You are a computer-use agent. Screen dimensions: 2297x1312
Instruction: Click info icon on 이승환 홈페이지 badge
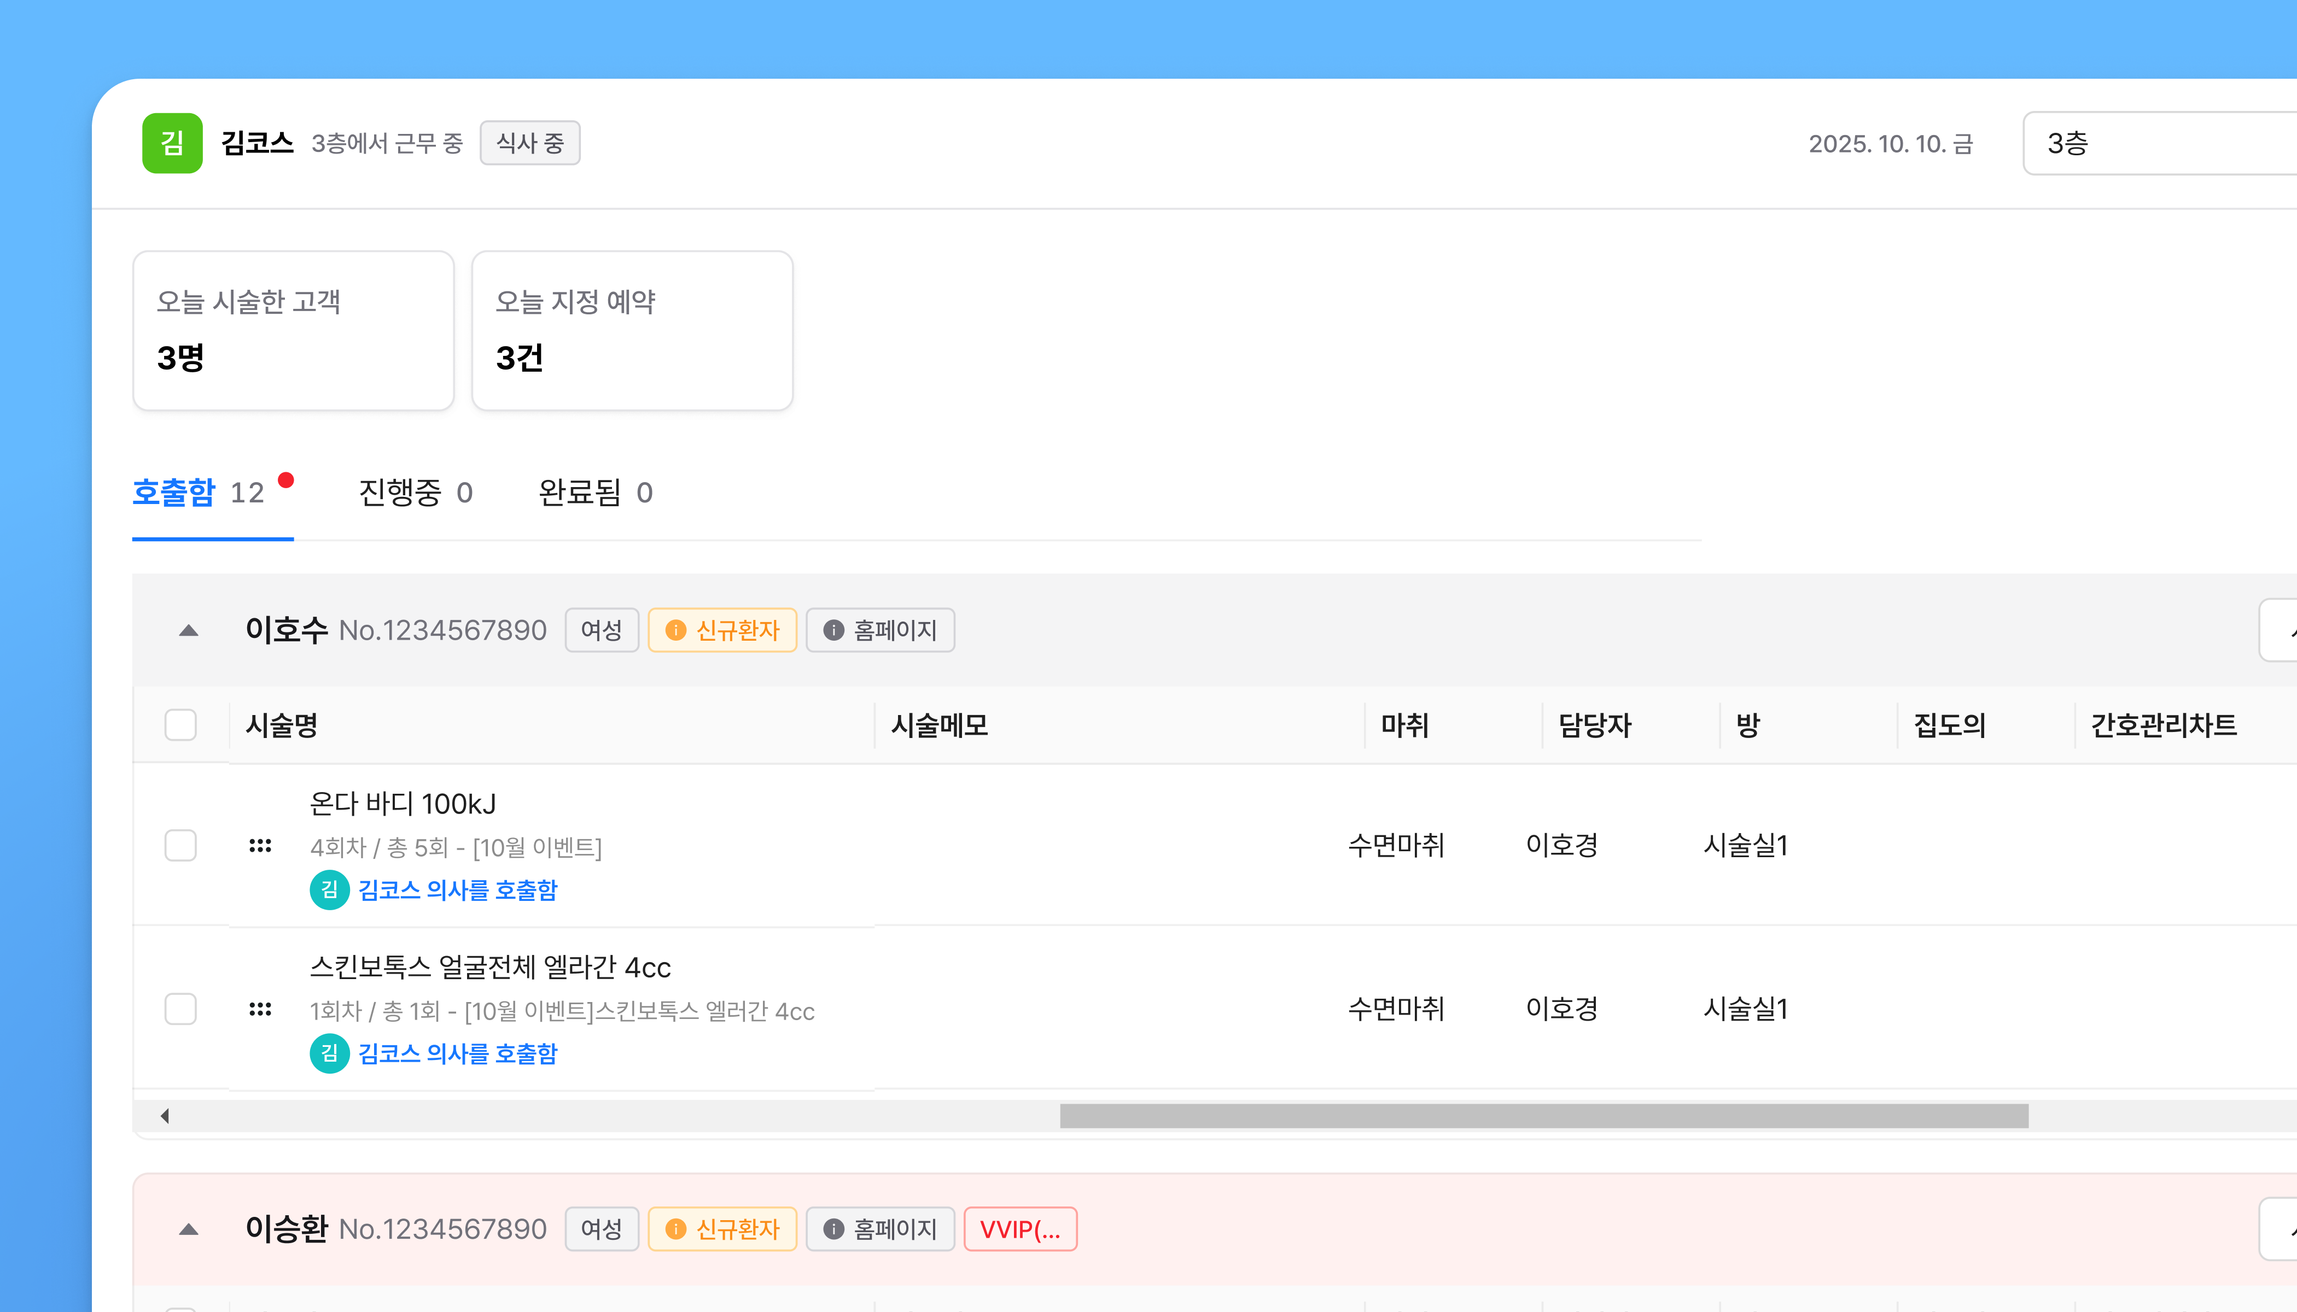[x=833, y=1229]
